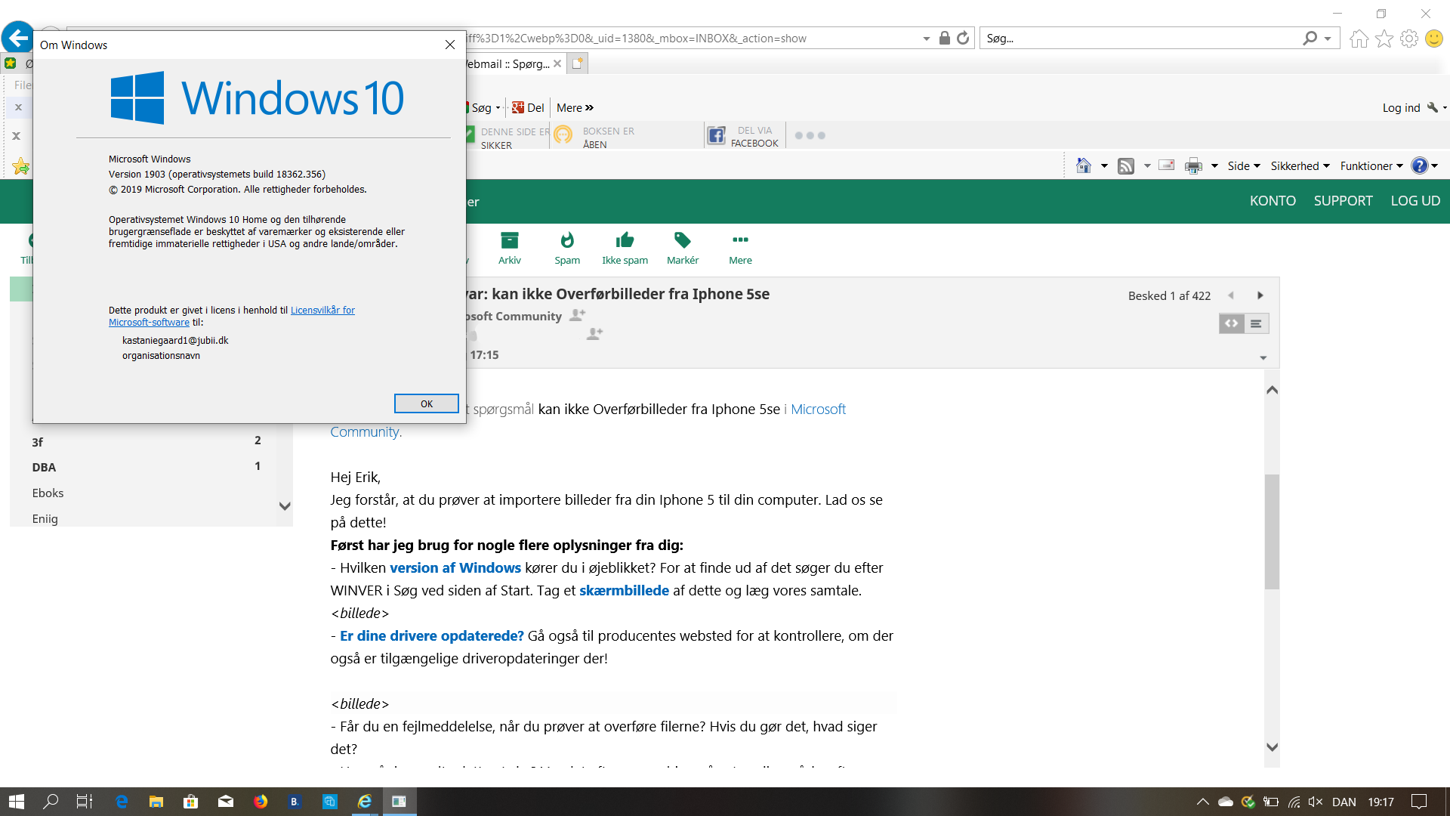Mark message as Spam with flame icon

[567, 241]
